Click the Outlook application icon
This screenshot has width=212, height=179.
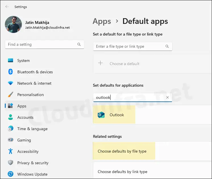101,115
